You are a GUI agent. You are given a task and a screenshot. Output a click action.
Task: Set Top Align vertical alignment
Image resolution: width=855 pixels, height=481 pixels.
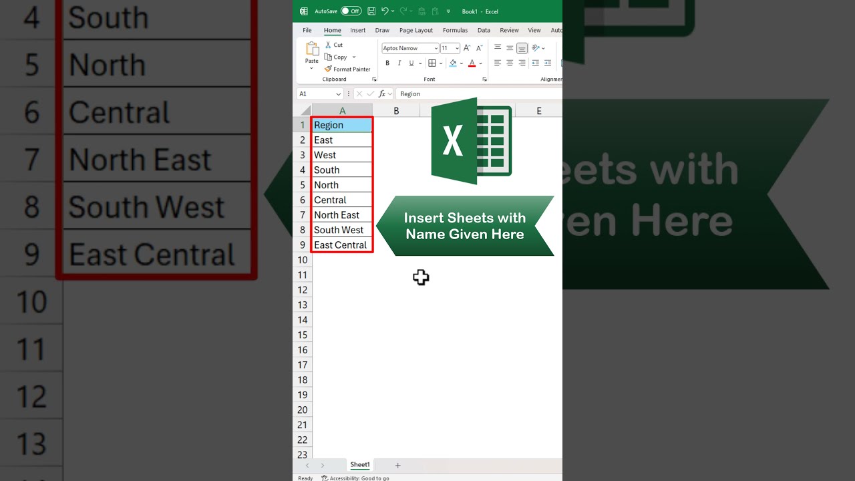pyautogui.click(x=498, y=48)
